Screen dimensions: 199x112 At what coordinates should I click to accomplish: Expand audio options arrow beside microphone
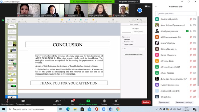pyautogui.click(x=13, y=101)
